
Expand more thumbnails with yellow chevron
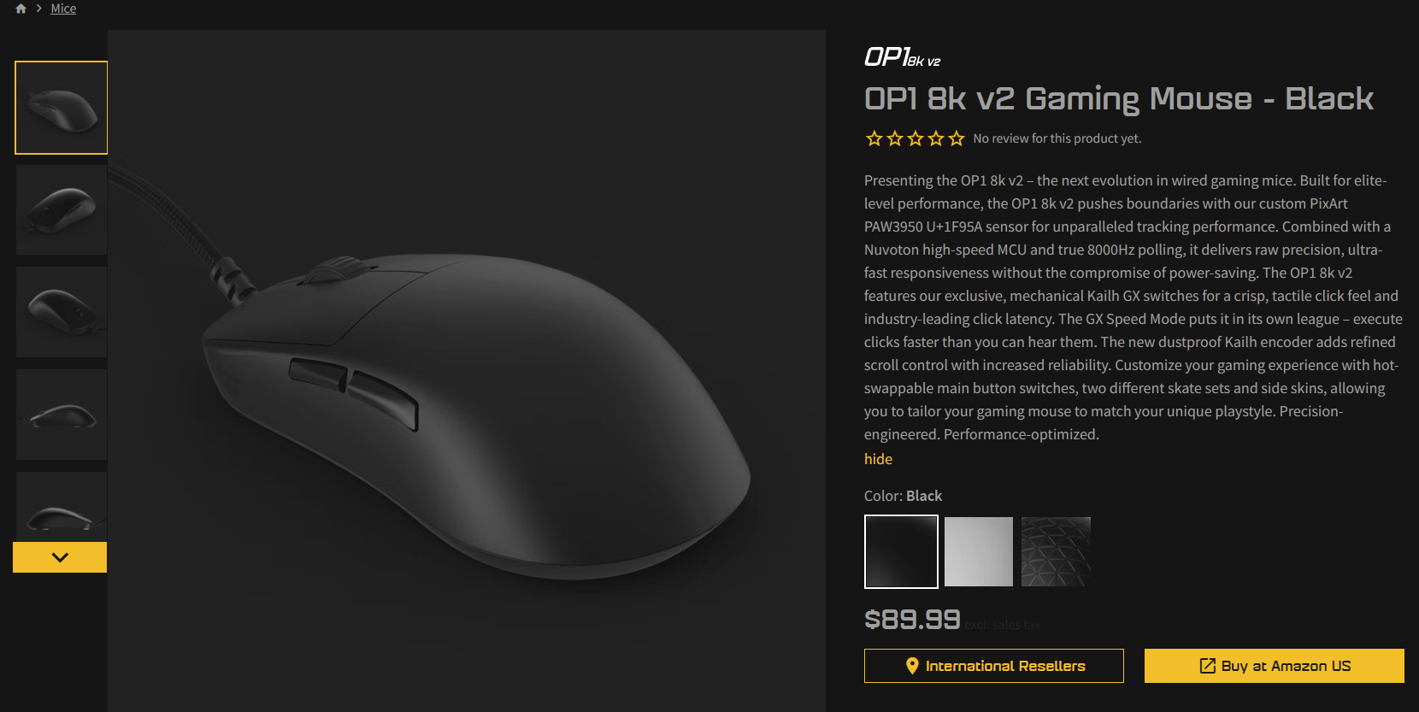coord(60,557)
